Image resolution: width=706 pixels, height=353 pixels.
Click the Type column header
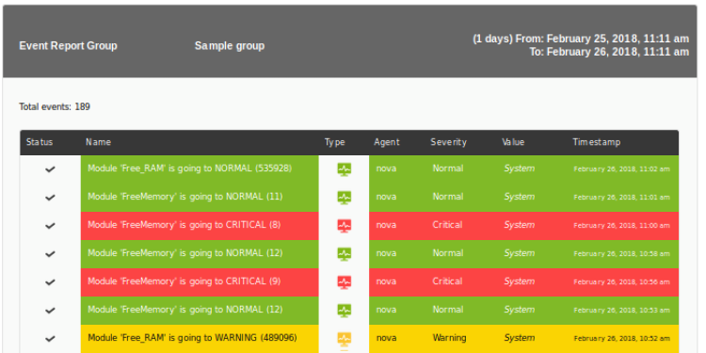tap(334, 142)
